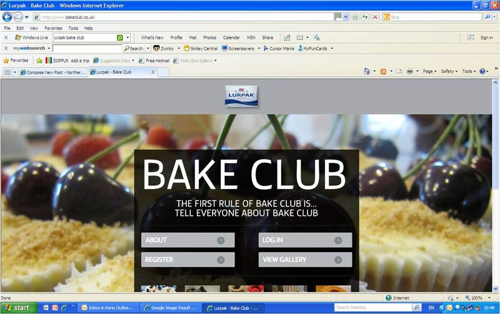This screenshot has height=314, width=500.
Task: Open Suggested Sites favorites link
Action: tap(112, 60)
